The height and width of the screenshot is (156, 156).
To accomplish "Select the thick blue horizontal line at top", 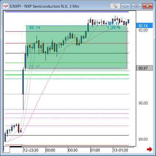I will (x=67, y=12).
